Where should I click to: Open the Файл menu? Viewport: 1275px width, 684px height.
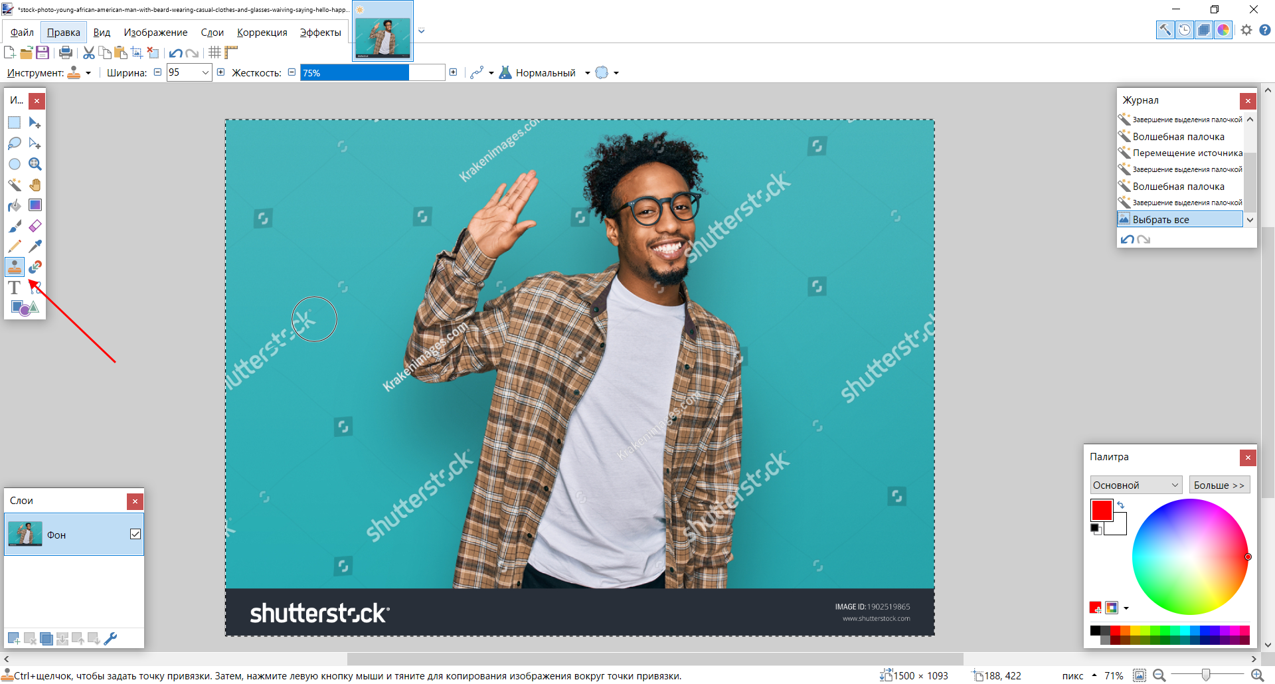(22, 33)
